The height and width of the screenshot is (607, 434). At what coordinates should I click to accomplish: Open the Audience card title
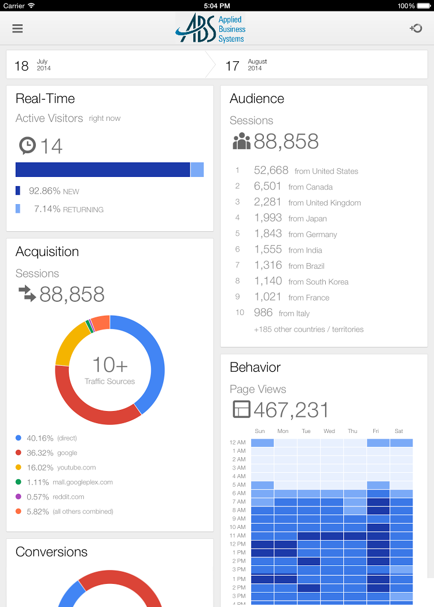point(257,98)
